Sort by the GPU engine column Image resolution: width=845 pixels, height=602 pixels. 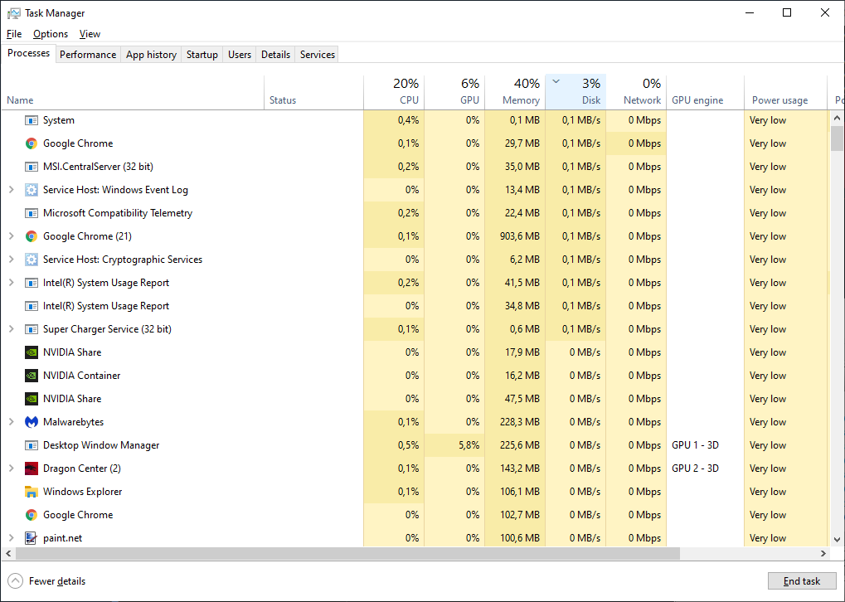706,92
